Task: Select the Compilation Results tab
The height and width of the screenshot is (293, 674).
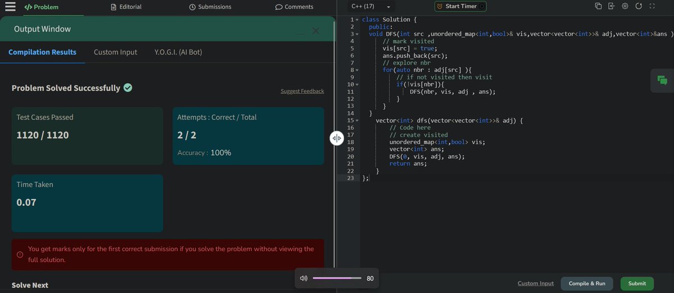Action: pos(42,52)
